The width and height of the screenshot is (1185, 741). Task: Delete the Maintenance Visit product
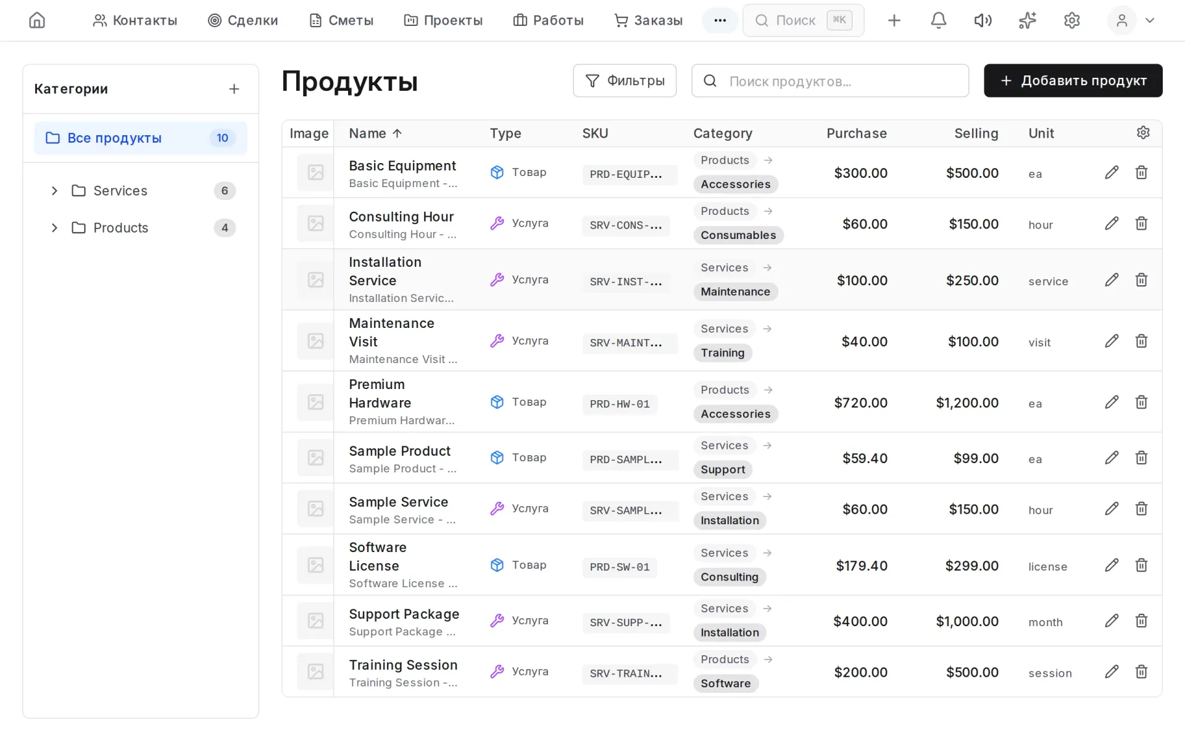[x=1141, y=341]
